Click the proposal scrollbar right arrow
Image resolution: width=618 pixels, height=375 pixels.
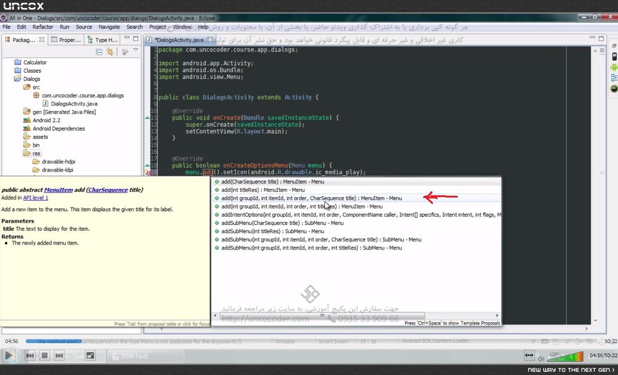(x=497, y=316)
